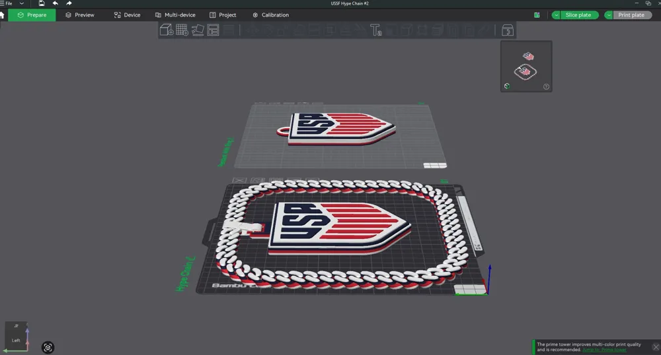Switch to the Prepare tab
The width and height of the screenshot is (661, 355).
32,15
